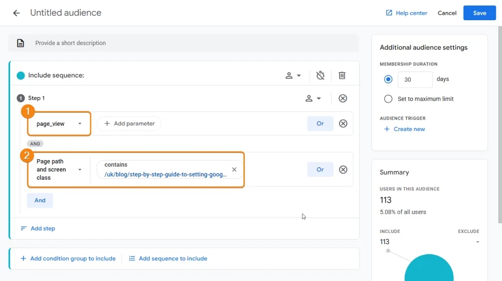This screenshot has width=502, height=281.
Task: Select the 30 days membership duration radio
Action: click(x=388, y=79)
